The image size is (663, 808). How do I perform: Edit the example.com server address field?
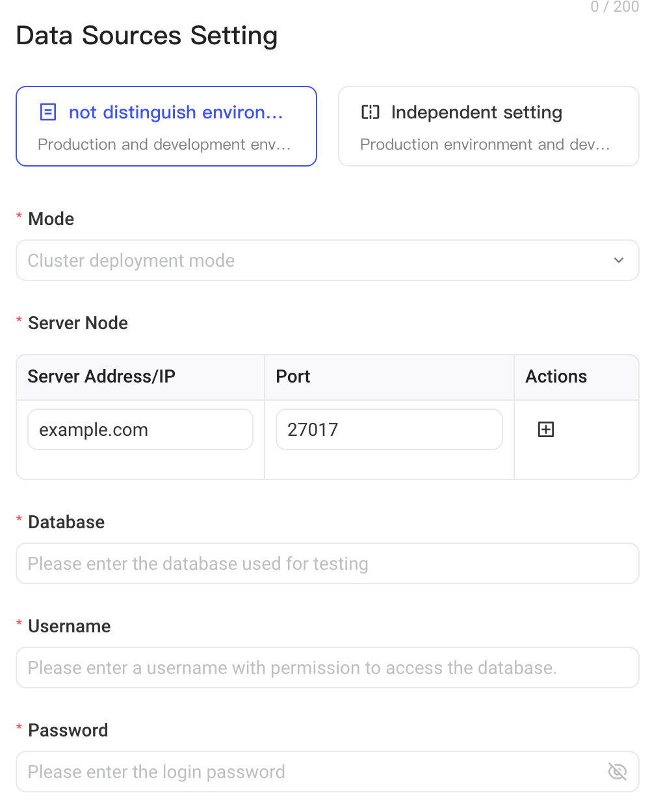click(x=140, y=429)
